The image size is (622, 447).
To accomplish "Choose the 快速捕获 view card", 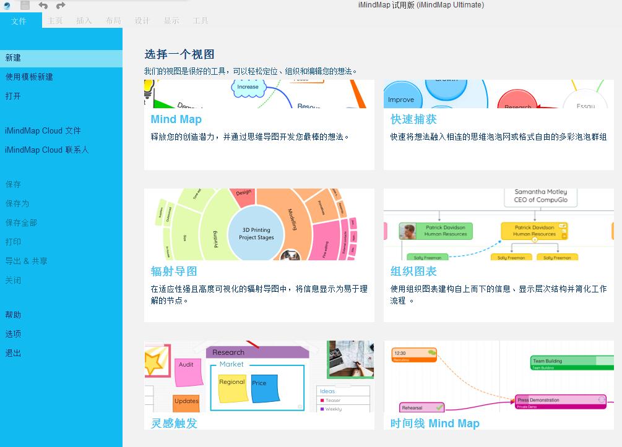I will tap(498, 94).
